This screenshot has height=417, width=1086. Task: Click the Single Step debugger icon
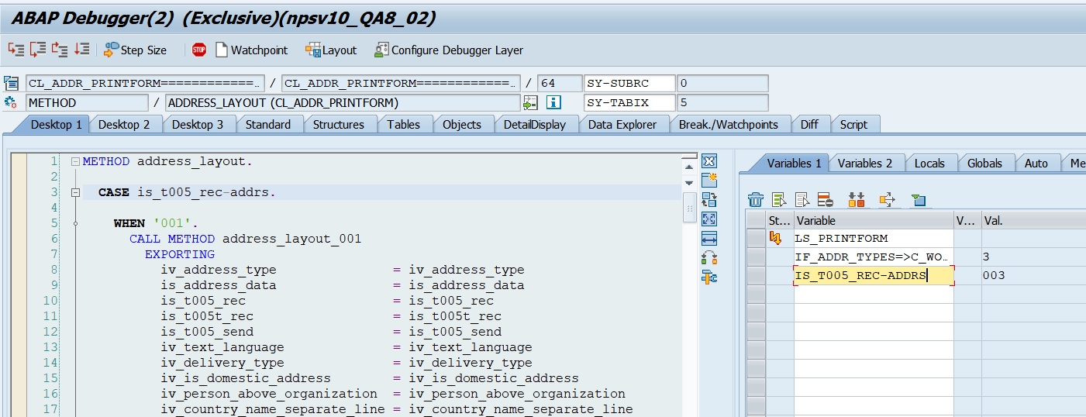pos(16,50)
